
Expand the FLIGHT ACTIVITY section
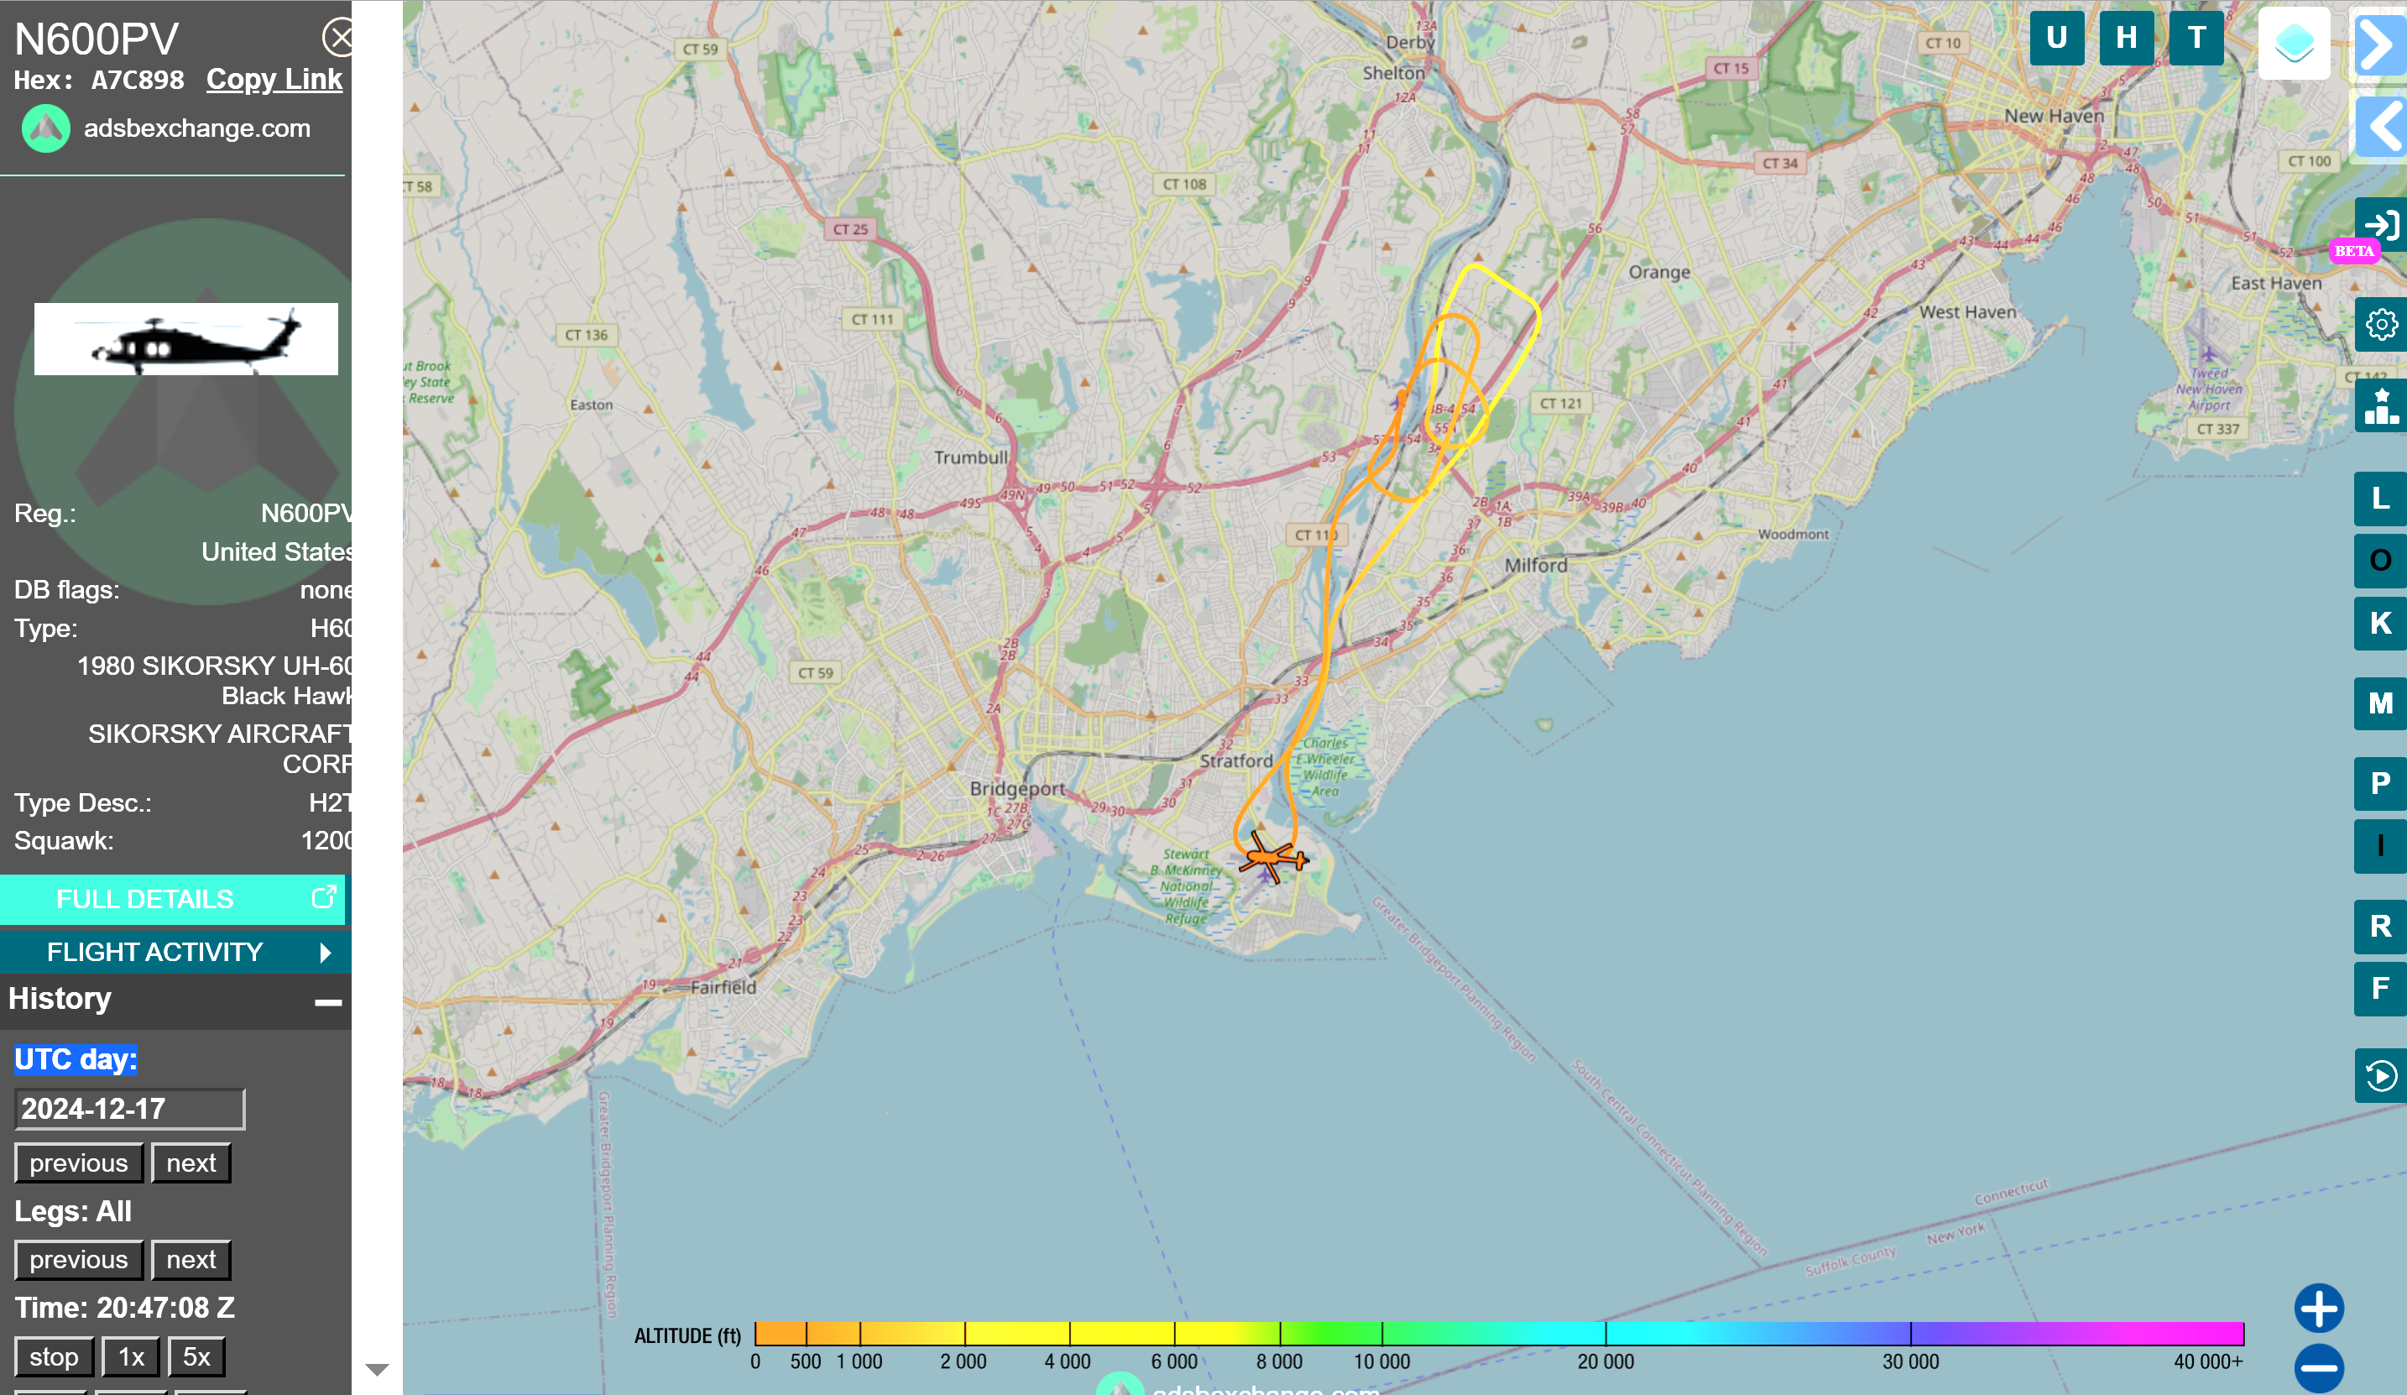point(175,952)
